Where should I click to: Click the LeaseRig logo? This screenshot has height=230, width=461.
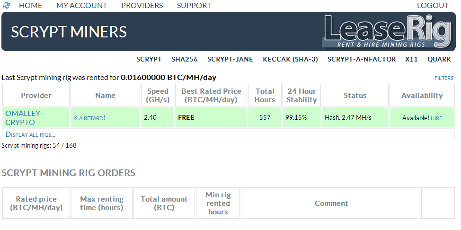[x=387, y=31]
